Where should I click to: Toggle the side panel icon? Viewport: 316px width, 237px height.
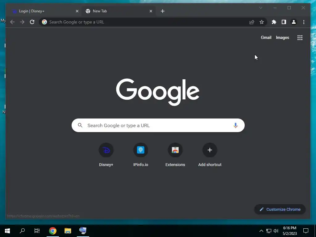[284, 22]
